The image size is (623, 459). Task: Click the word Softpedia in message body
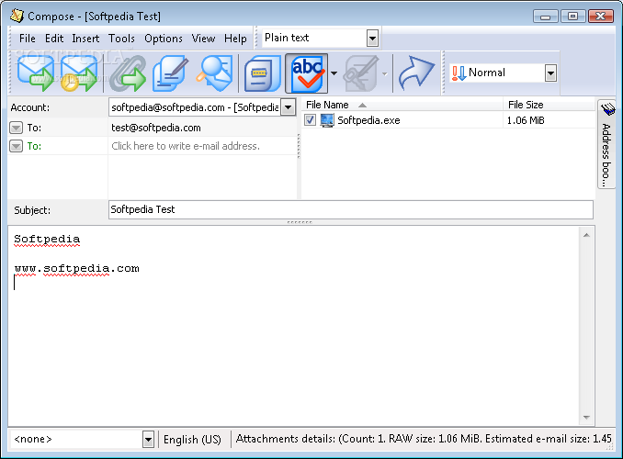click(47, 239)
